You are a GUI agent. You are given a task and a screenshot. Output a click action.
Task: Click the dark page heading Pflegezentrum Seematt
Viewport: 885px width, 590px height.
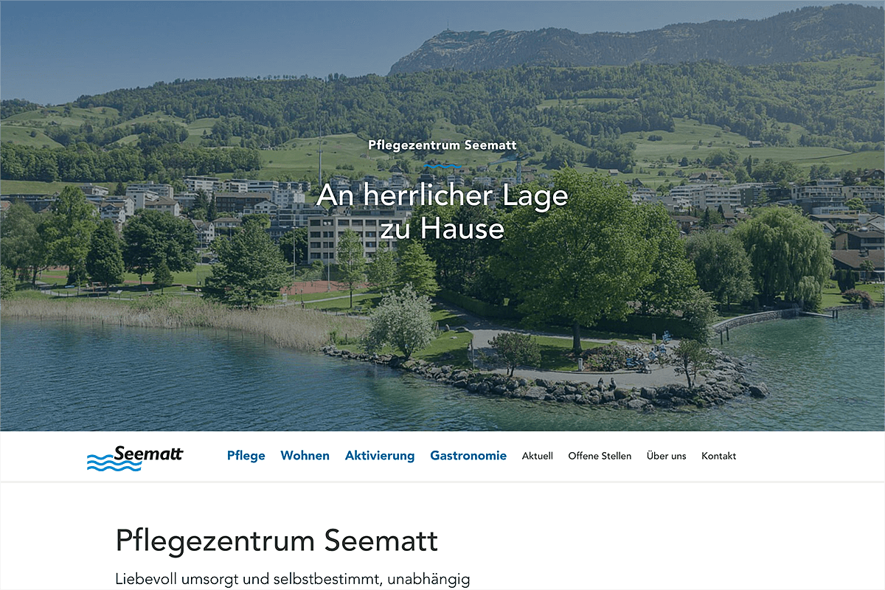[x=277, y=541]
